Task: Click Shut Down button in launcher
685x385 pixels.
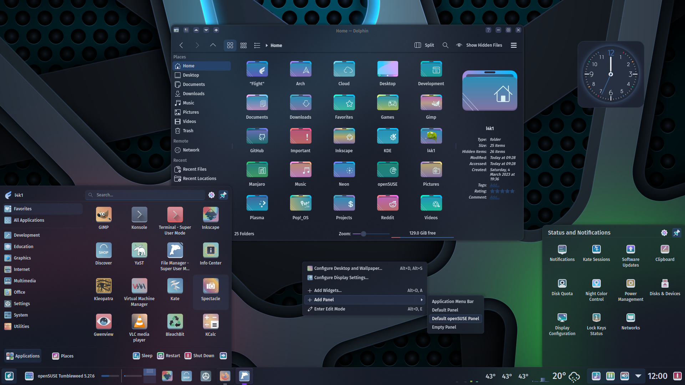Action: [199, 356]
